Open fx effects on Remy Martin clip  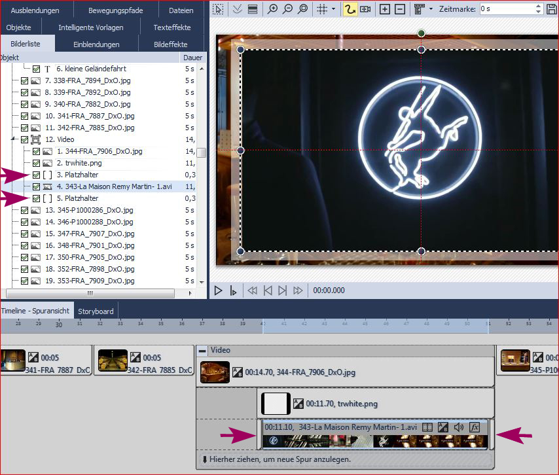[x=475, y=427]
